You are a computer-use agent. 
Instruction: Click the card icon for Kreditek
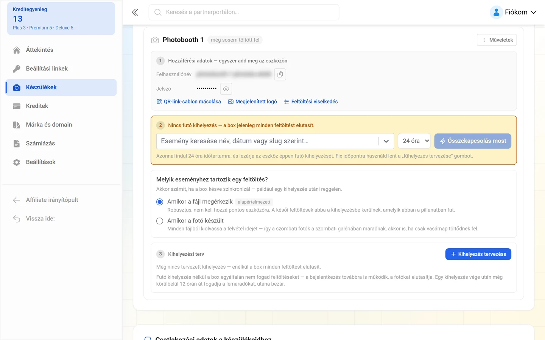(17, 106)
